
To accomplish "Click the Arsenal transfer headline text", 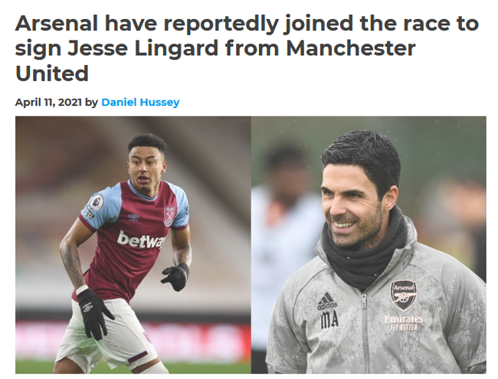I will 247,48.
